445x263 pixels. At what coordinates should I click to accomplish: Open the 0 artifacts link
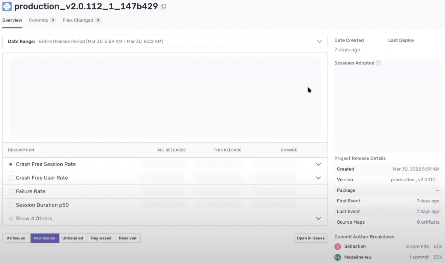tap(428, 222)
